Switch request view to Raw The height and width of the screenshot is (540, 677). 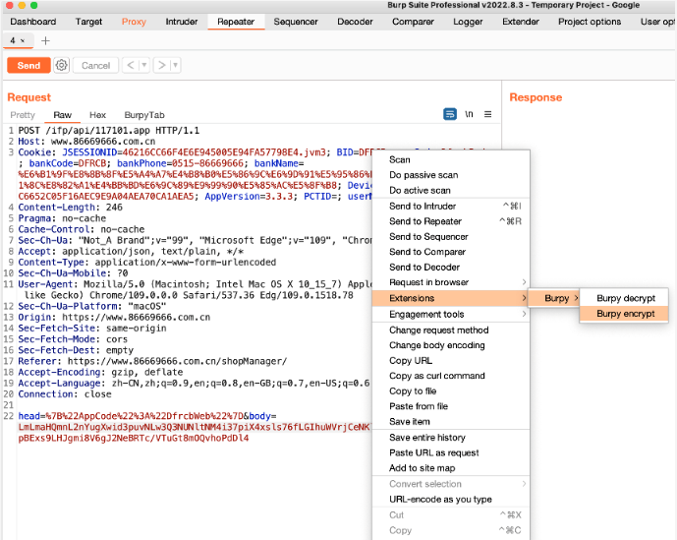pos(63,115)
